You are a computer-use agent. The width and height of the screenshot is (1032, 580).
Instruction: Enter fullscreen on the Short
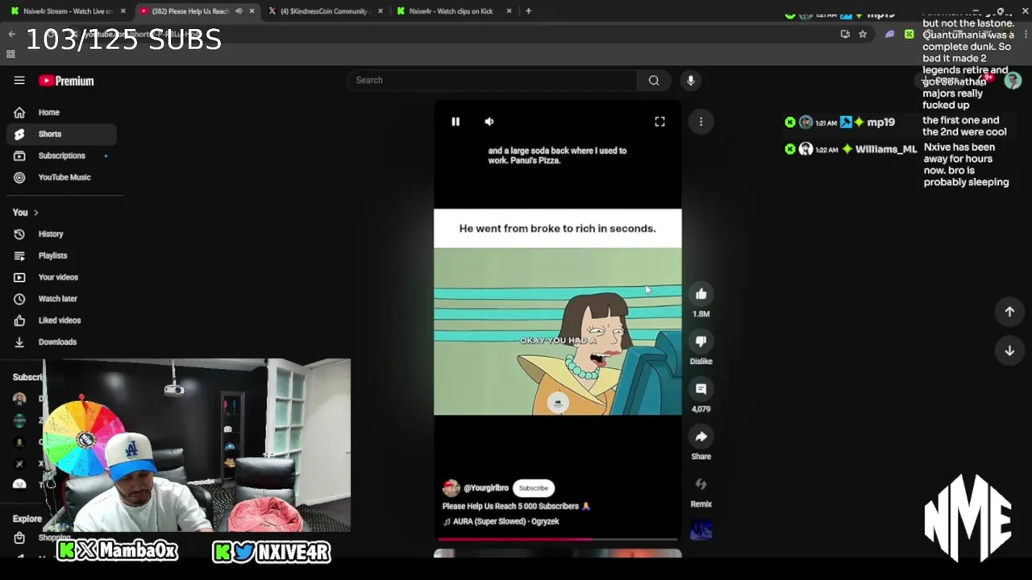[x=660, y=122]
